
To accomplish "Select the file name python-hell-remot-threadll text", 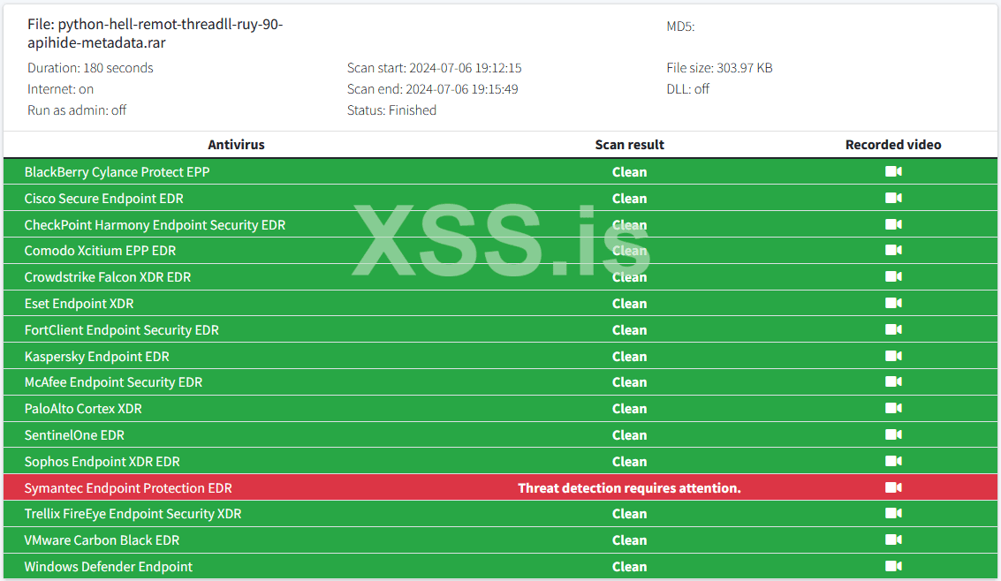I will (x=155, y=34).
